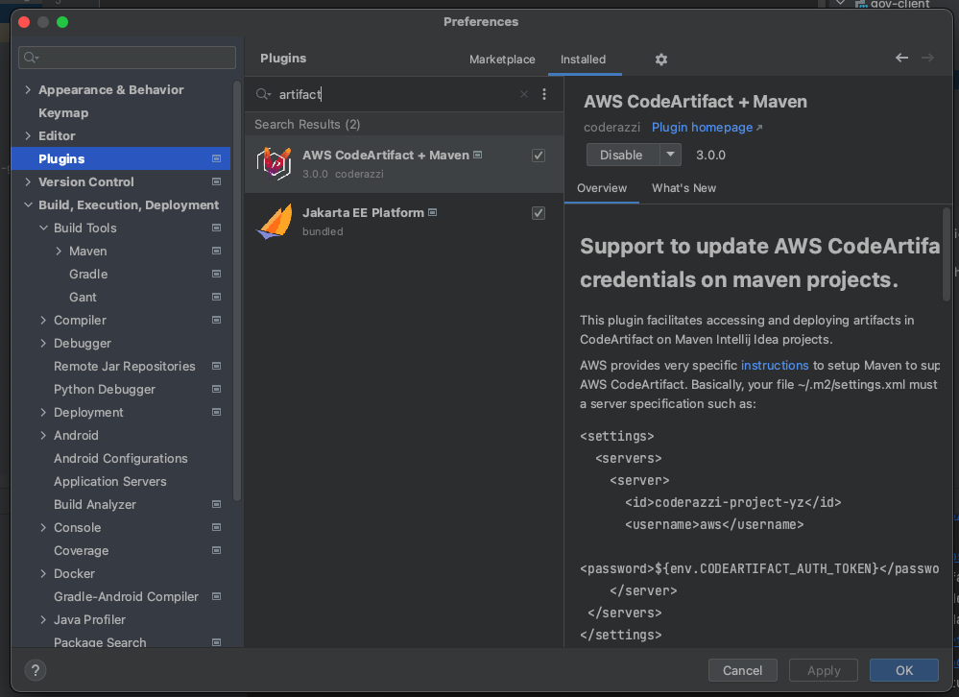Expand the Java Profiler node
The image size is (959, 697).
tap(43, 619)
